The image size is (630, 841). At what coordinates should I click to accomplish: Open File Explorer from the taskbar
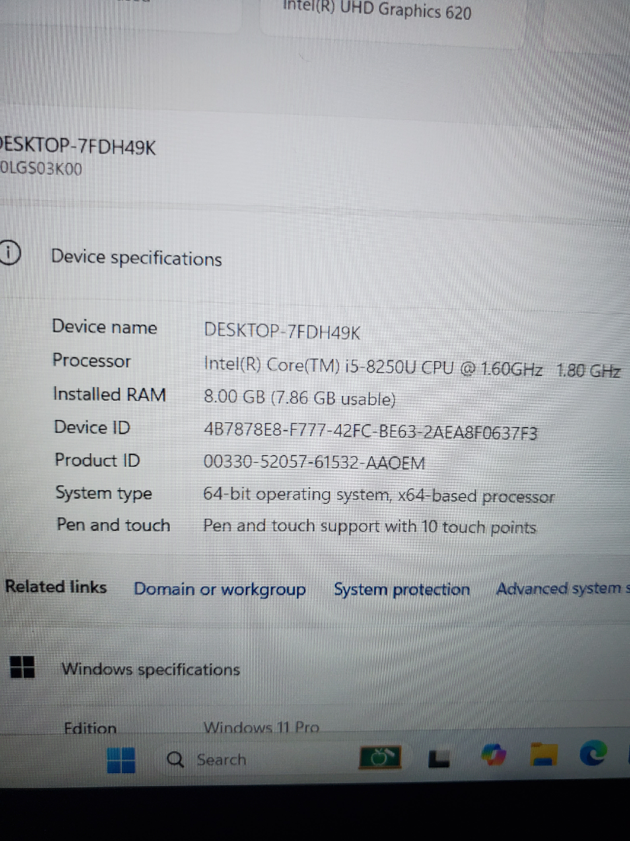click(x=544, y=755)
